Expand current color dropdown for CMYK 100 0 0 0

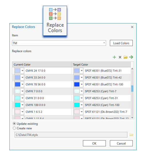tap(22, 105)
